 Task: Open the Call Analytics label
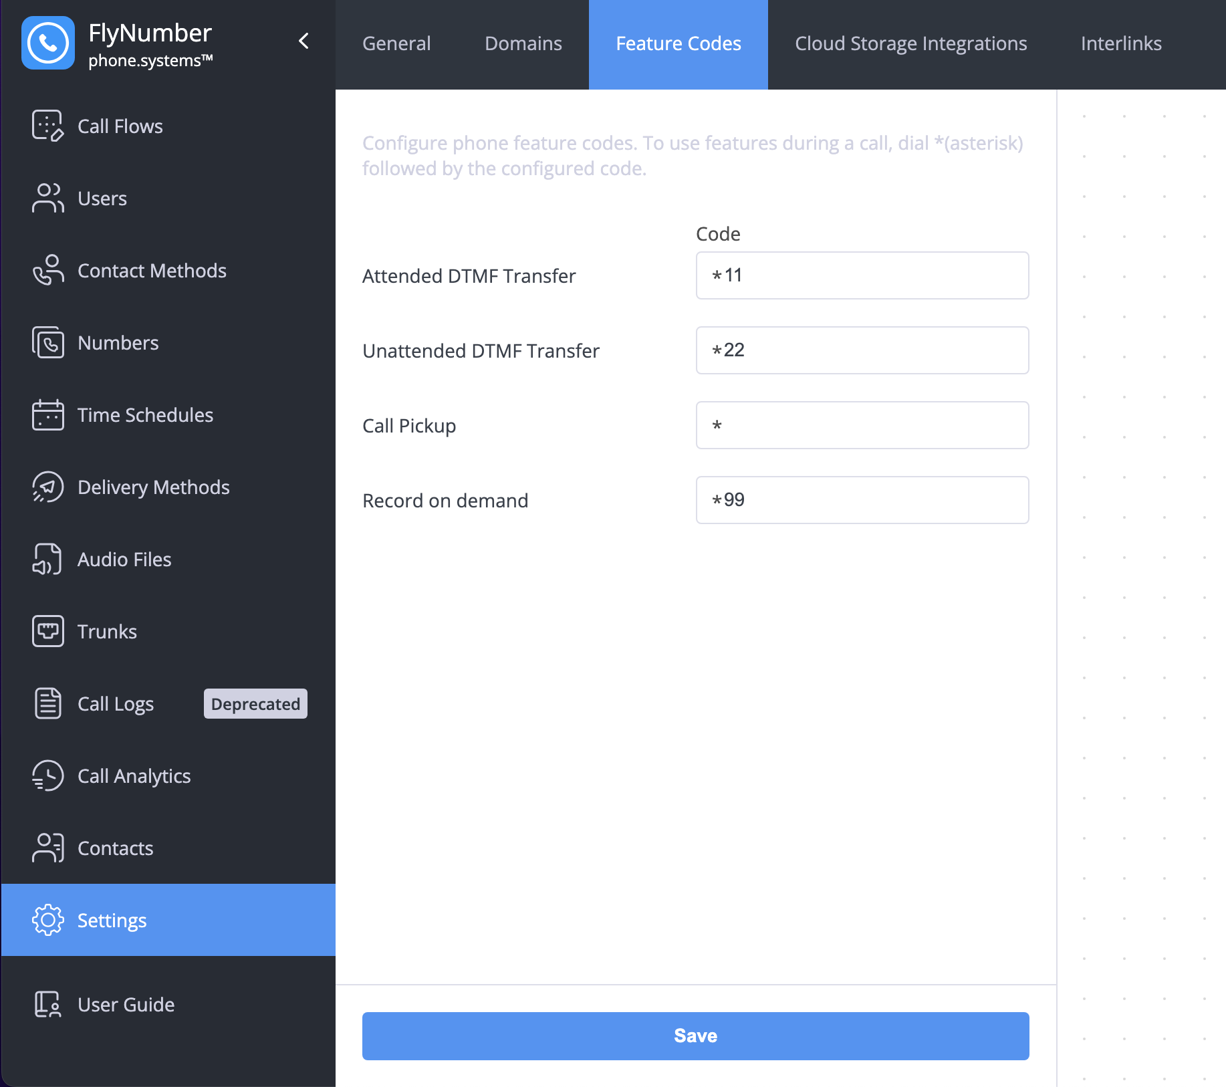(134, 776)
